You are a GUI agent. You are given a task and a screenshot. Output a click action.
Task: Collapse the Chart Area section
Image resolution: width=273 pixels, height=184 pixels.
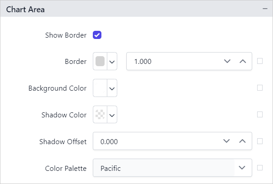264,9
